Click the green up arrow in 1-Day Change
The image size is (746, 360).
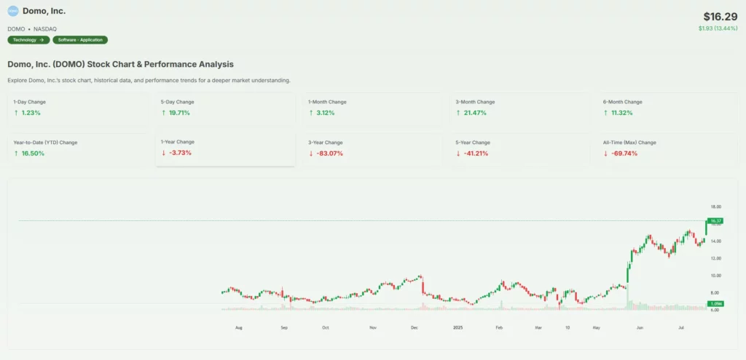point(16,113)
